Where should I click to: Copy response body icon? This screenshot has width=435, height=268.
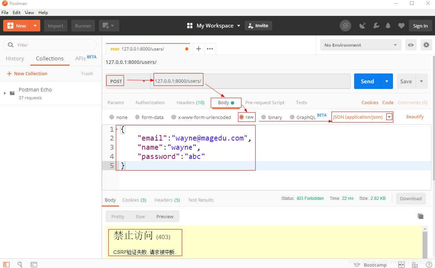click(420, 216)
